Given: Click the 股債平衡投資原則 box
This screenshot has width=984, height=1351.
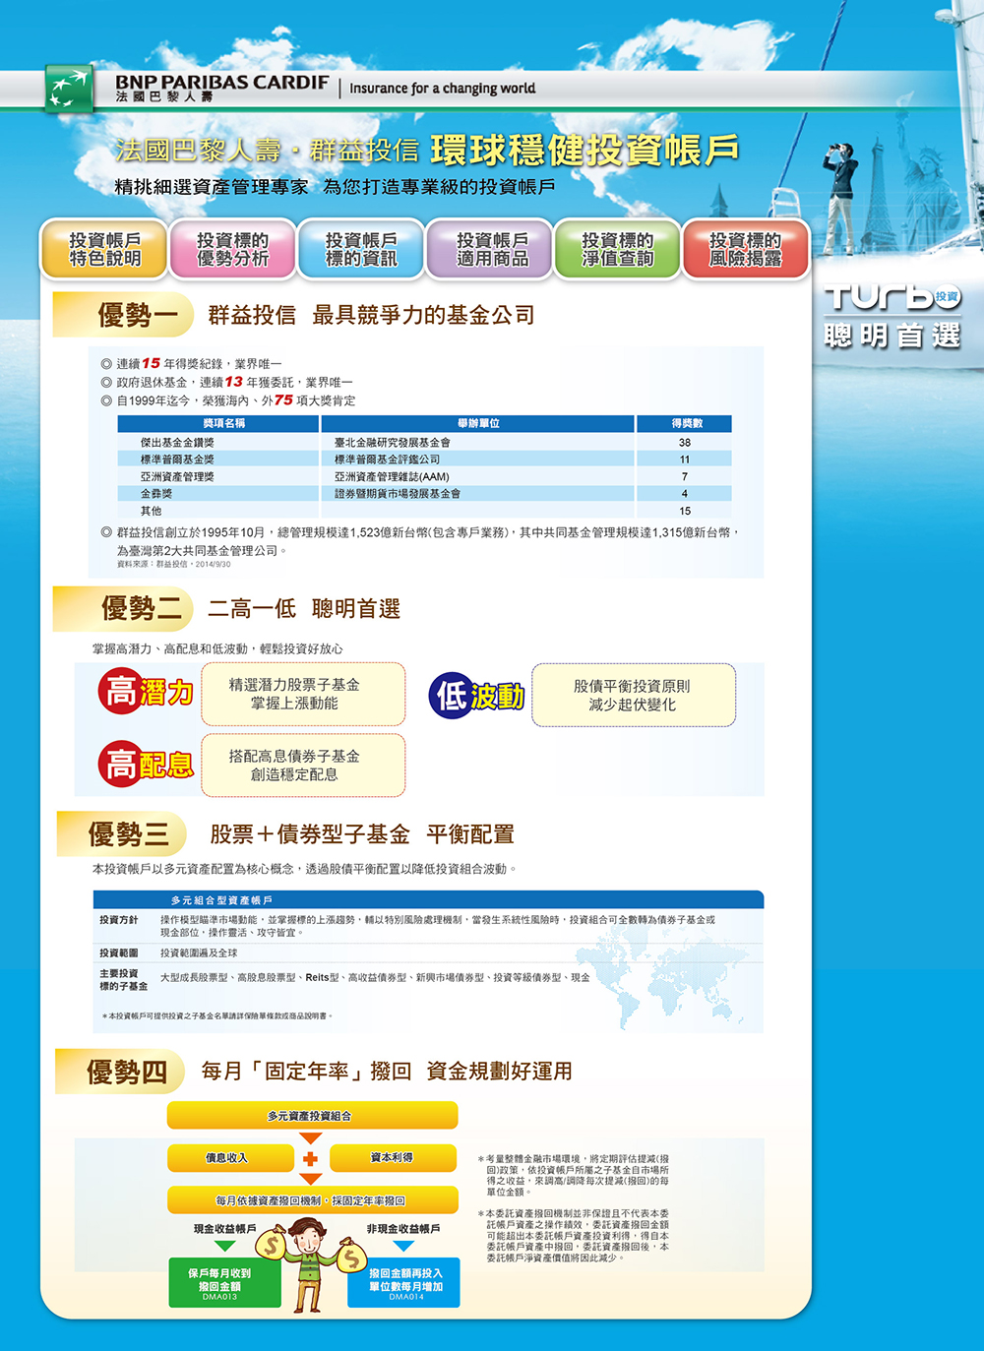Looking at the screenshot, I should point(634,695).
